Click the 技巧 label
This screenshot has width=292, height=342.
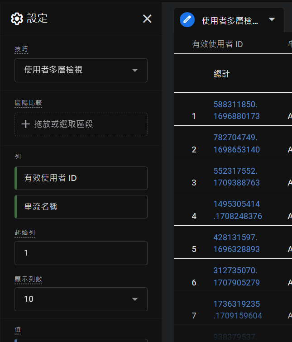(21, 49)
